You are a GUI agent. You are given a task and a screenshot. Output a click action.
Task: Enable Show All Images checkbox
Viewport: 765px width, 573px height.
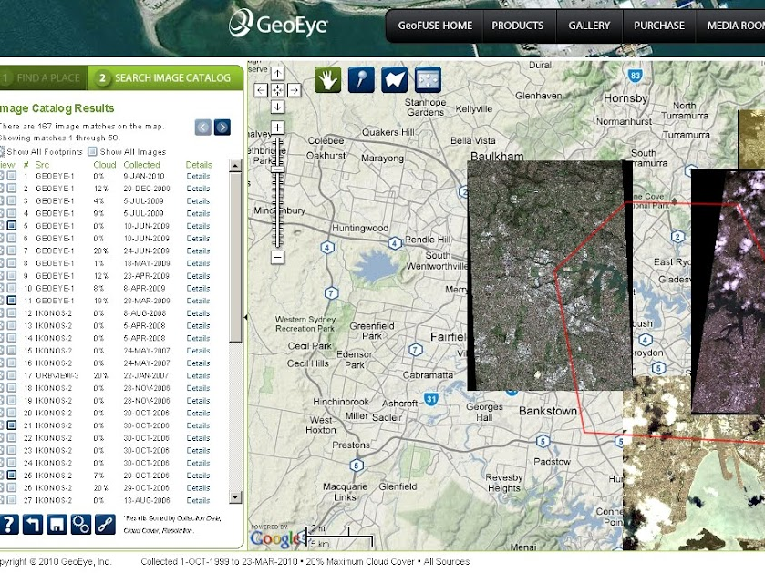click(92, 151)
